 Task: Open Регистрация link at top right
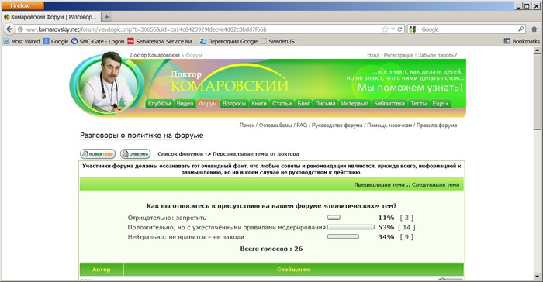click(x=398, y=55)
